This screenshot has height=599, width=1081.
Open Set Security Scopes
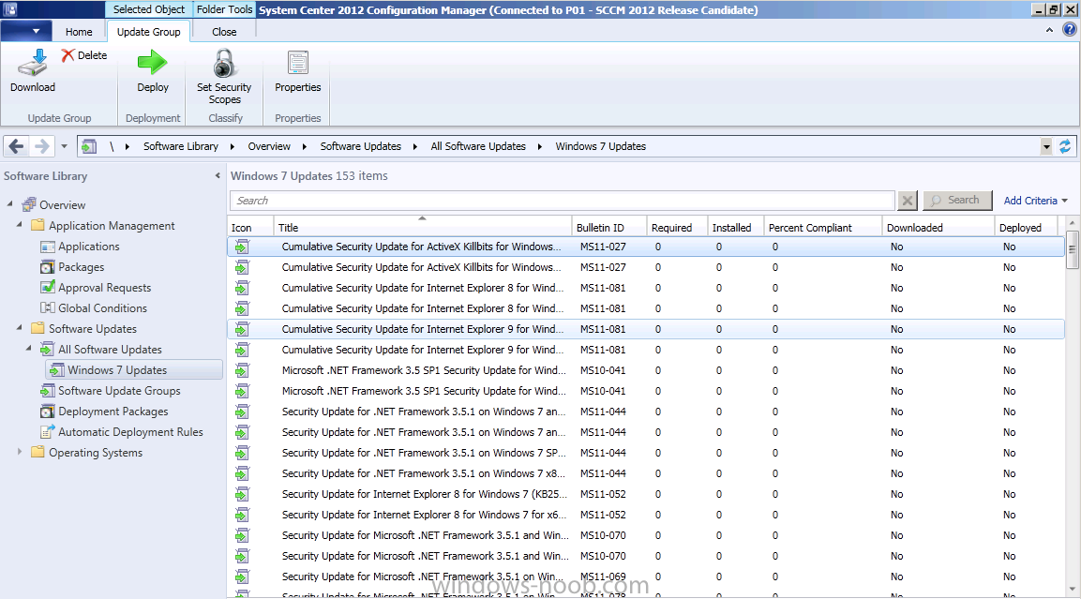tap(224, 77)
